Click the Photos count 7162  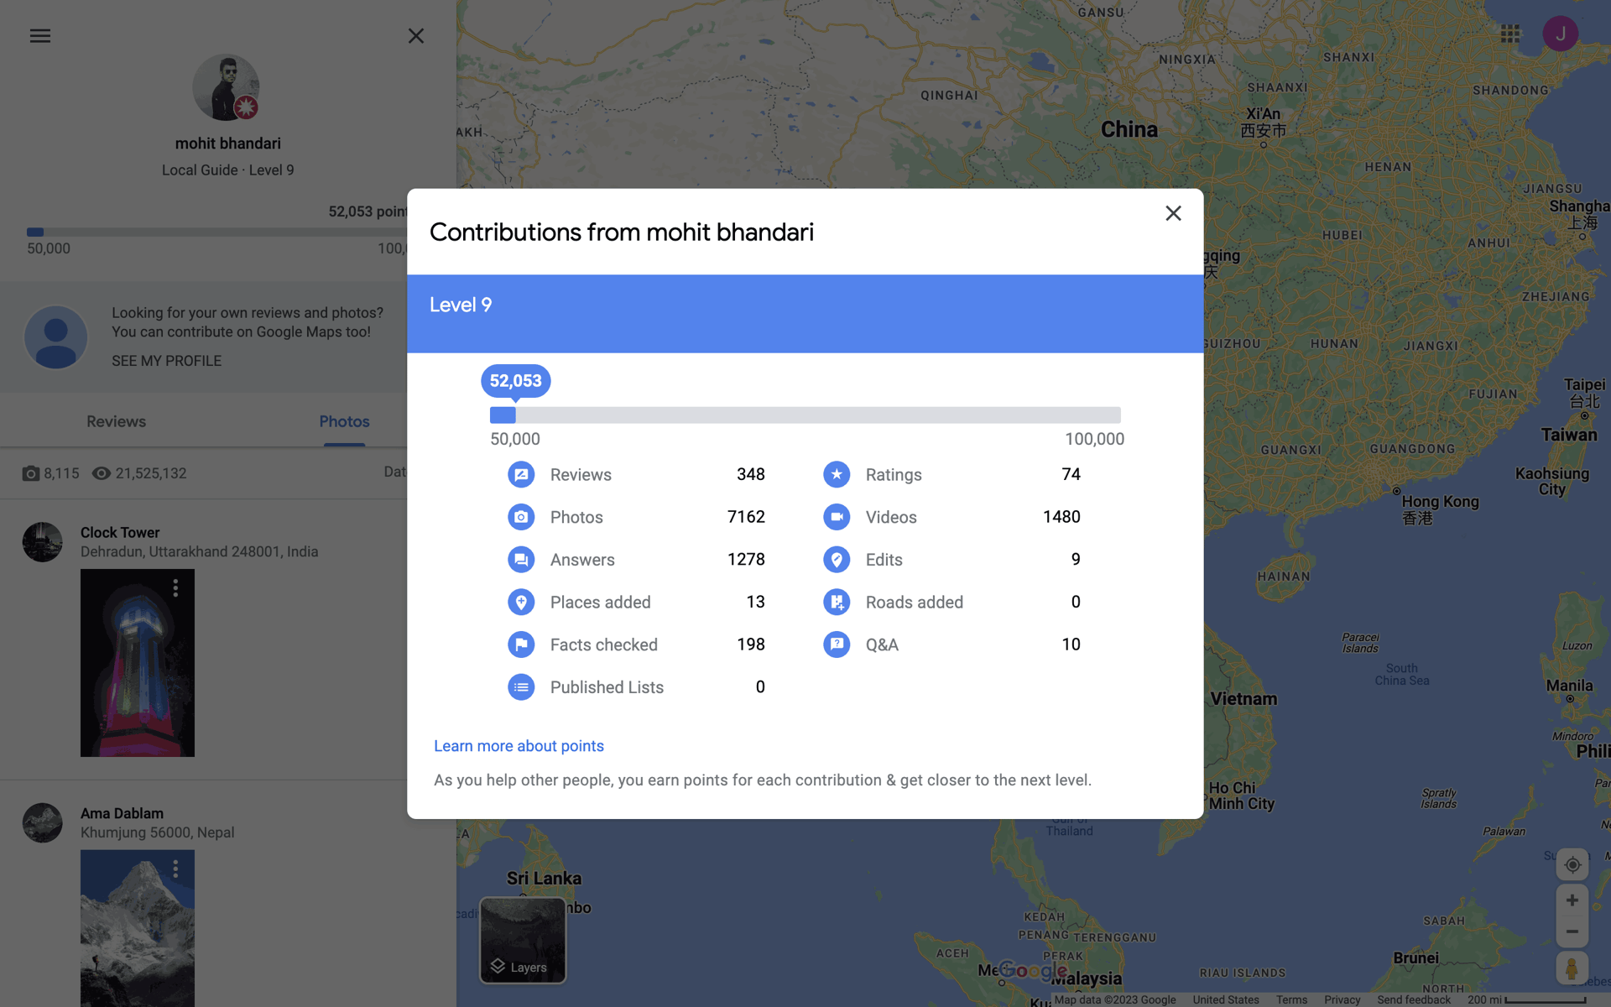(746, 517)
